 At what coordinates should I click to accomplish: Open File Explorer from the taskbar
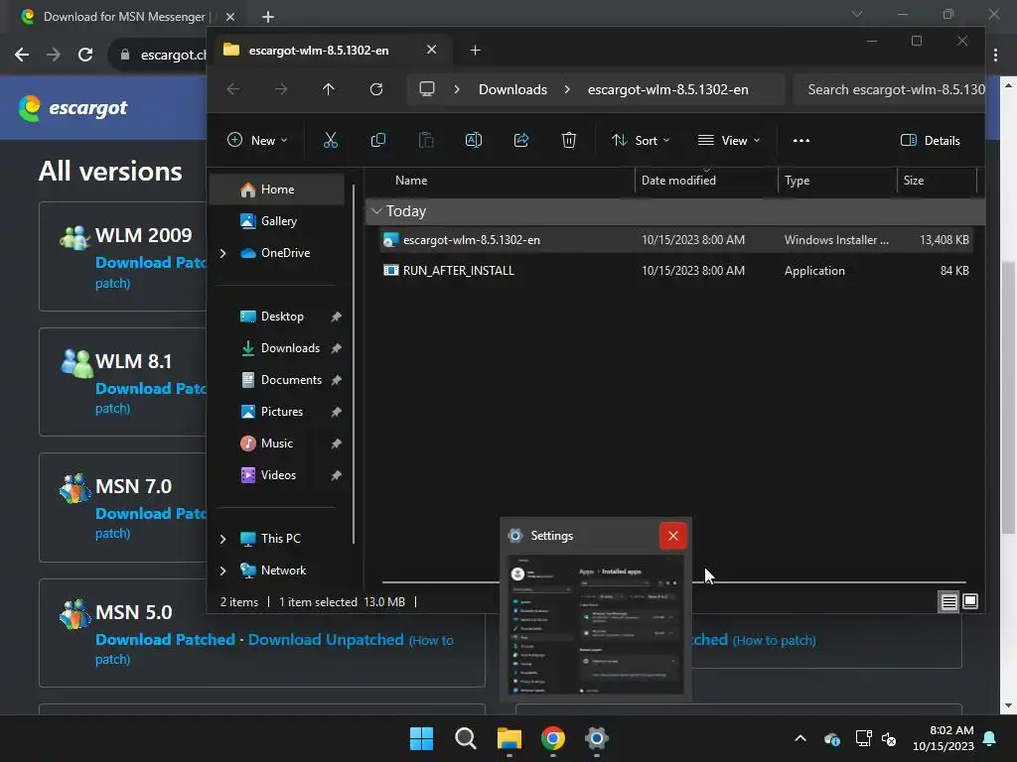pos(509,738)
